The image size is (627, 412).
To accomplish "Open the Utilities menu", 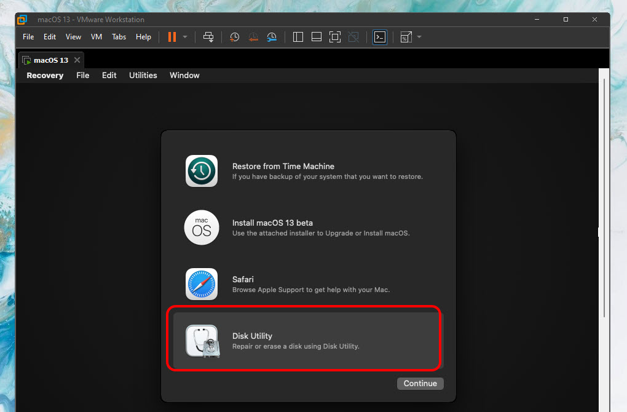I will click(143, 76).
